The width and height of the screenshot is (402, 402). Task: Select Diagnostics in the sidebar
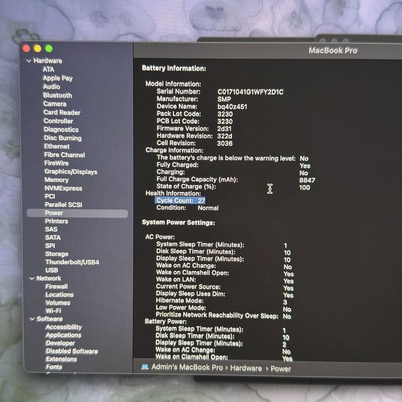(61, 129)
